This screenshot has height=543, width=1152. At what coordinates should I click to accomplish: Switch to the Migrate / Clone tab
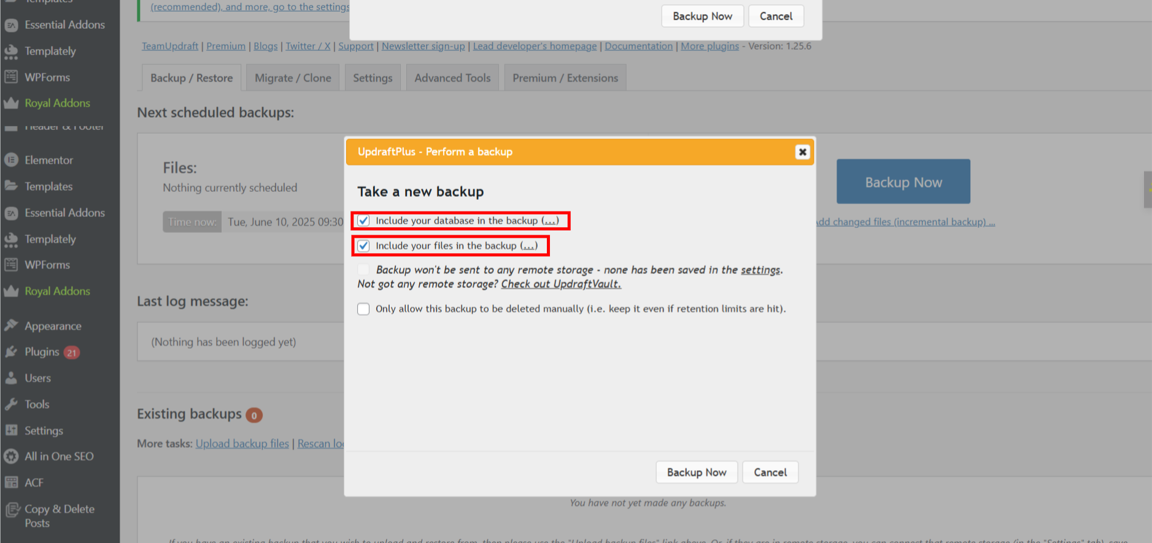[x=293, y=78]
